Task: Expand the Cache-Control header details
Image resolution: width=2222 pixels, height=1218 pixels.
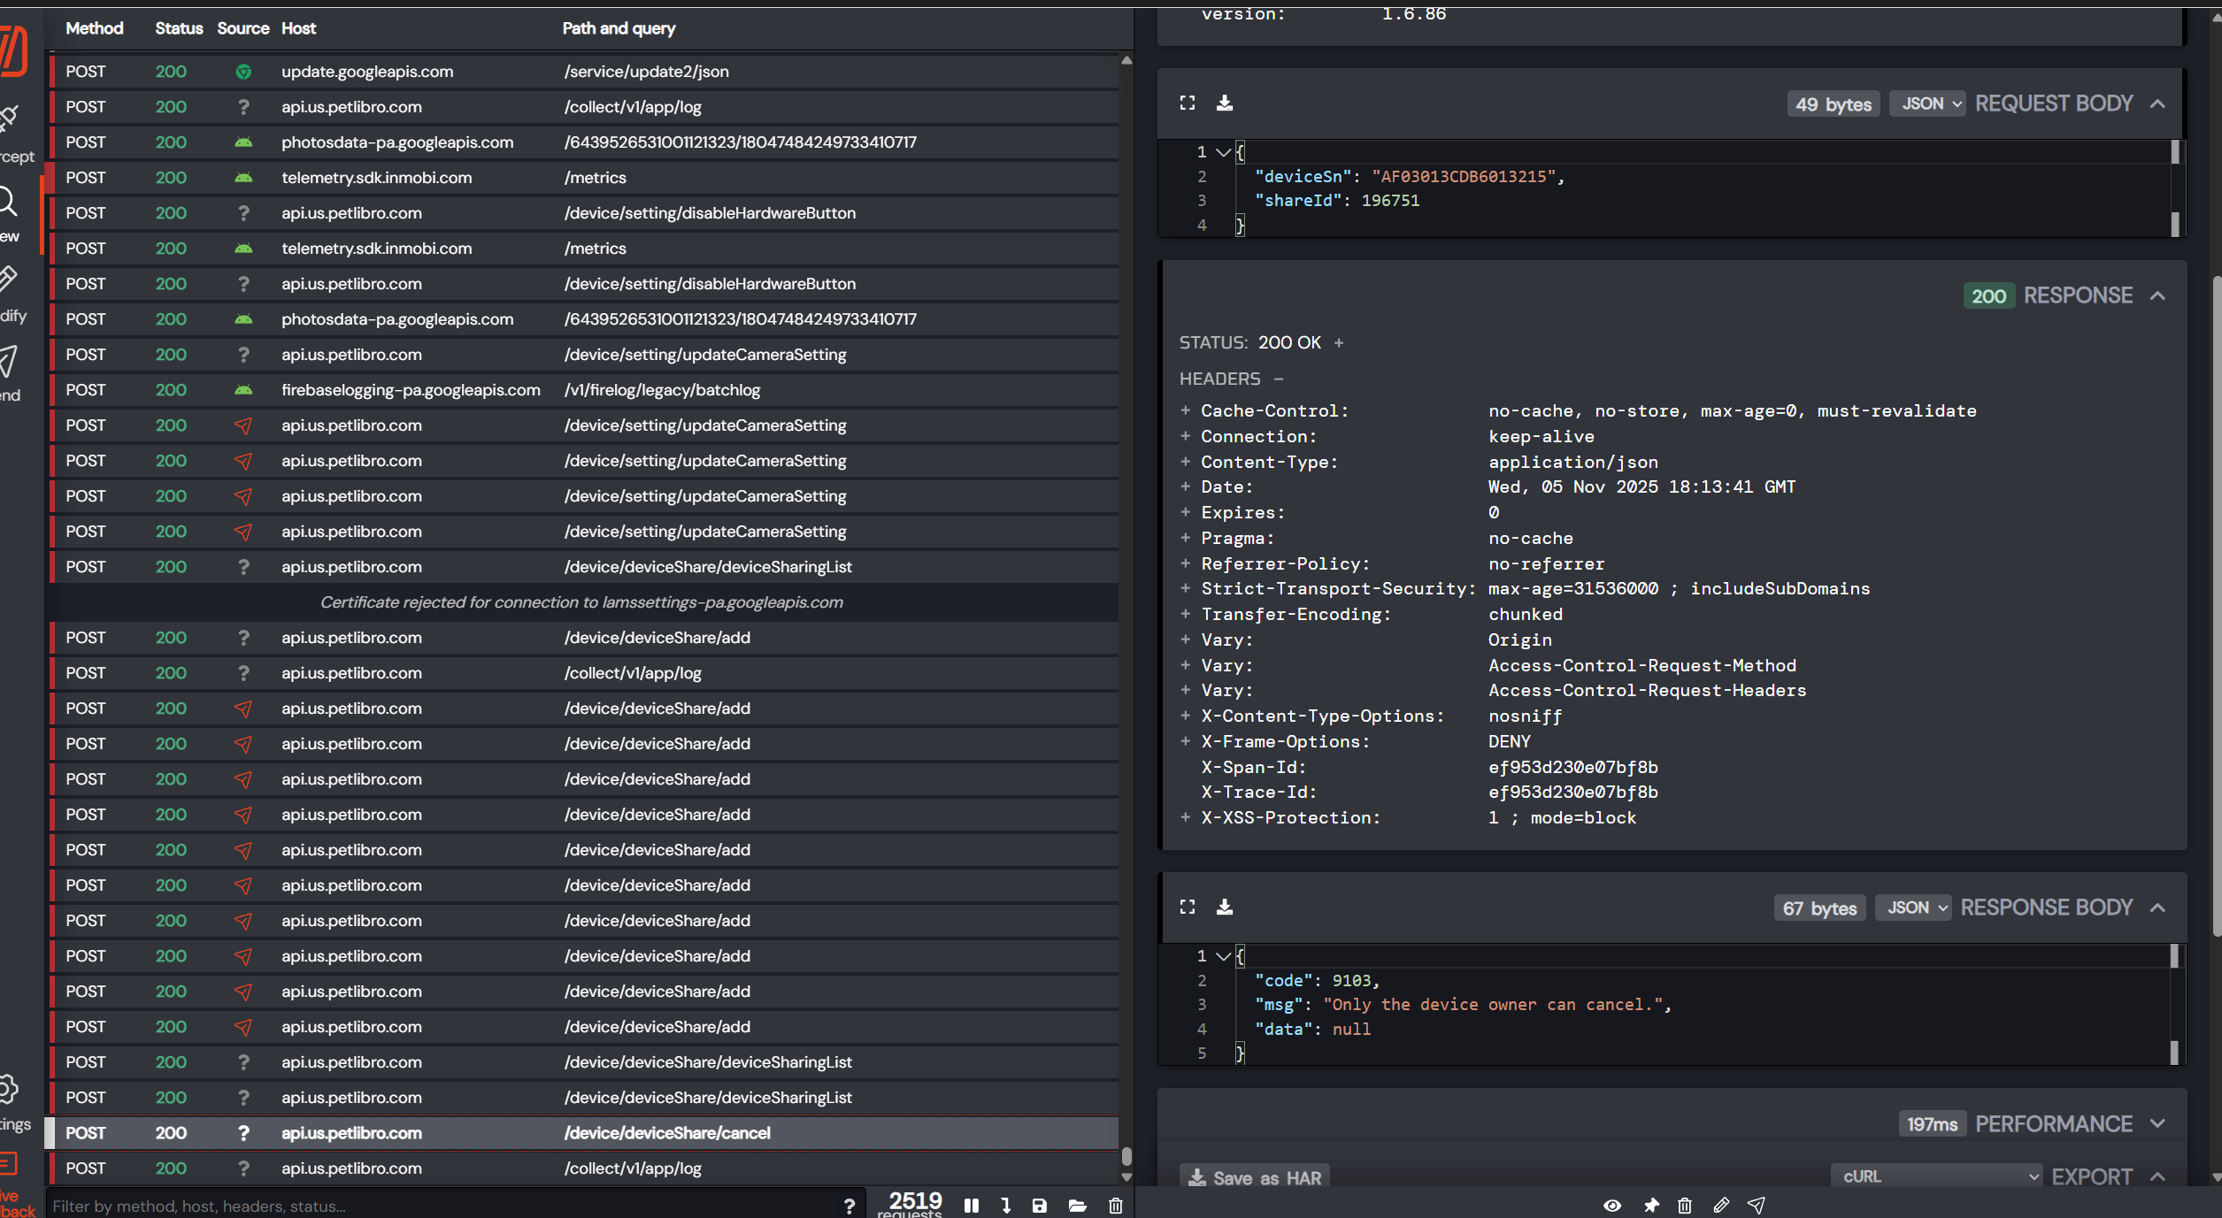Action: point(1186,410)
